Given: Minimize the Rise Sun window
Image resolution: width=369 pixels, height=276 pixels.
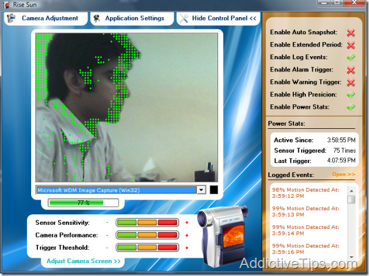Looking at the screenshot, I should point(324,3).
